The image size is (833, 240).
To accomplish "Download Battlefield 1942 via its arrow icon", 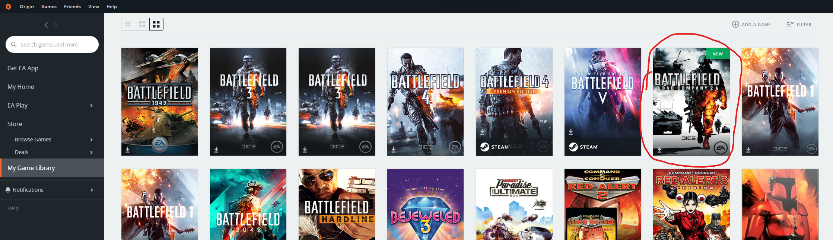I will point(128,150).
